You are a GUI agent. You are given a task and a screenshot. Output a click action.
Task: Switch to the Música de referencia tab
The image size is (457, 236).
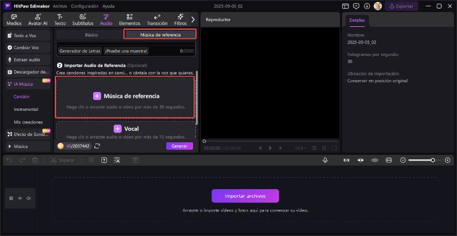coord(161,35)
